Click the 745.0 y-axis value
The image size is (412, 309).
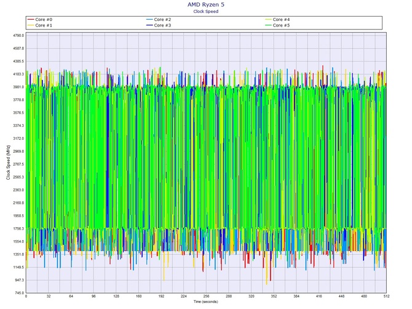pyautogui.click(x=19, y=293)
